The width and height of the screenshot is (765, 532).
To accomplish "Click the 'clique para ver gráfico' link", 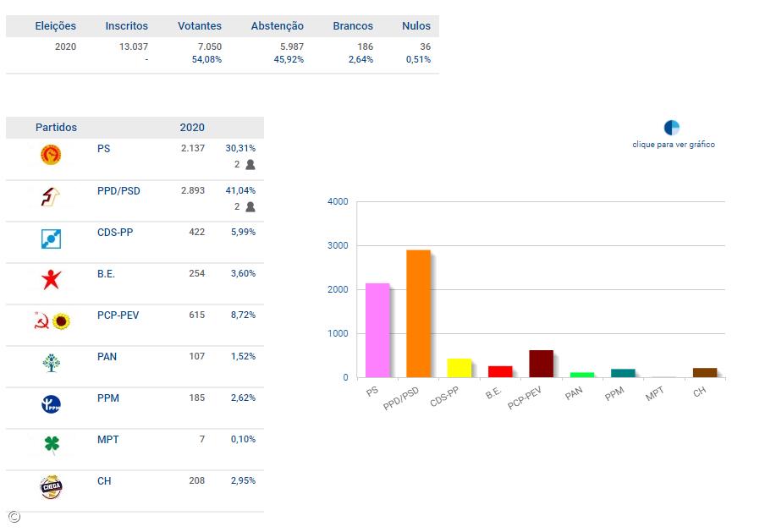I will click(x=673, y=145).
